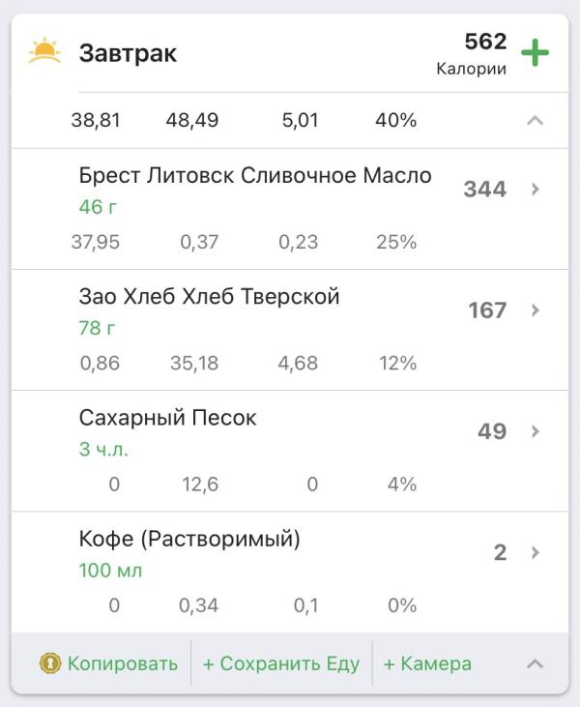Collapse the meal with bottom chevron
Viewport: 580px width, 707px height.
coord(535,663)
